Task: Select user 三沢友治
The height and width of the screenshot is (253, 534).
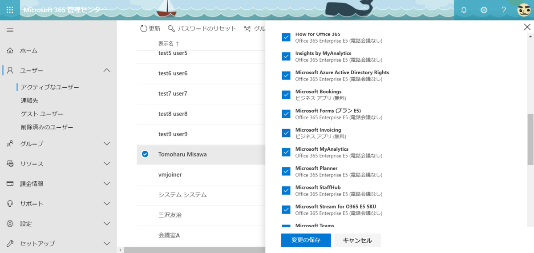Action: pos(170,215)
